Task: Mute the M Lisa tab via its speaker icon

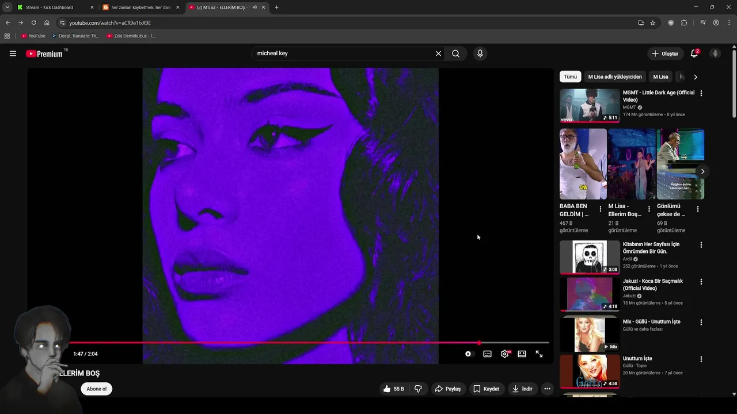Action: 254,7
